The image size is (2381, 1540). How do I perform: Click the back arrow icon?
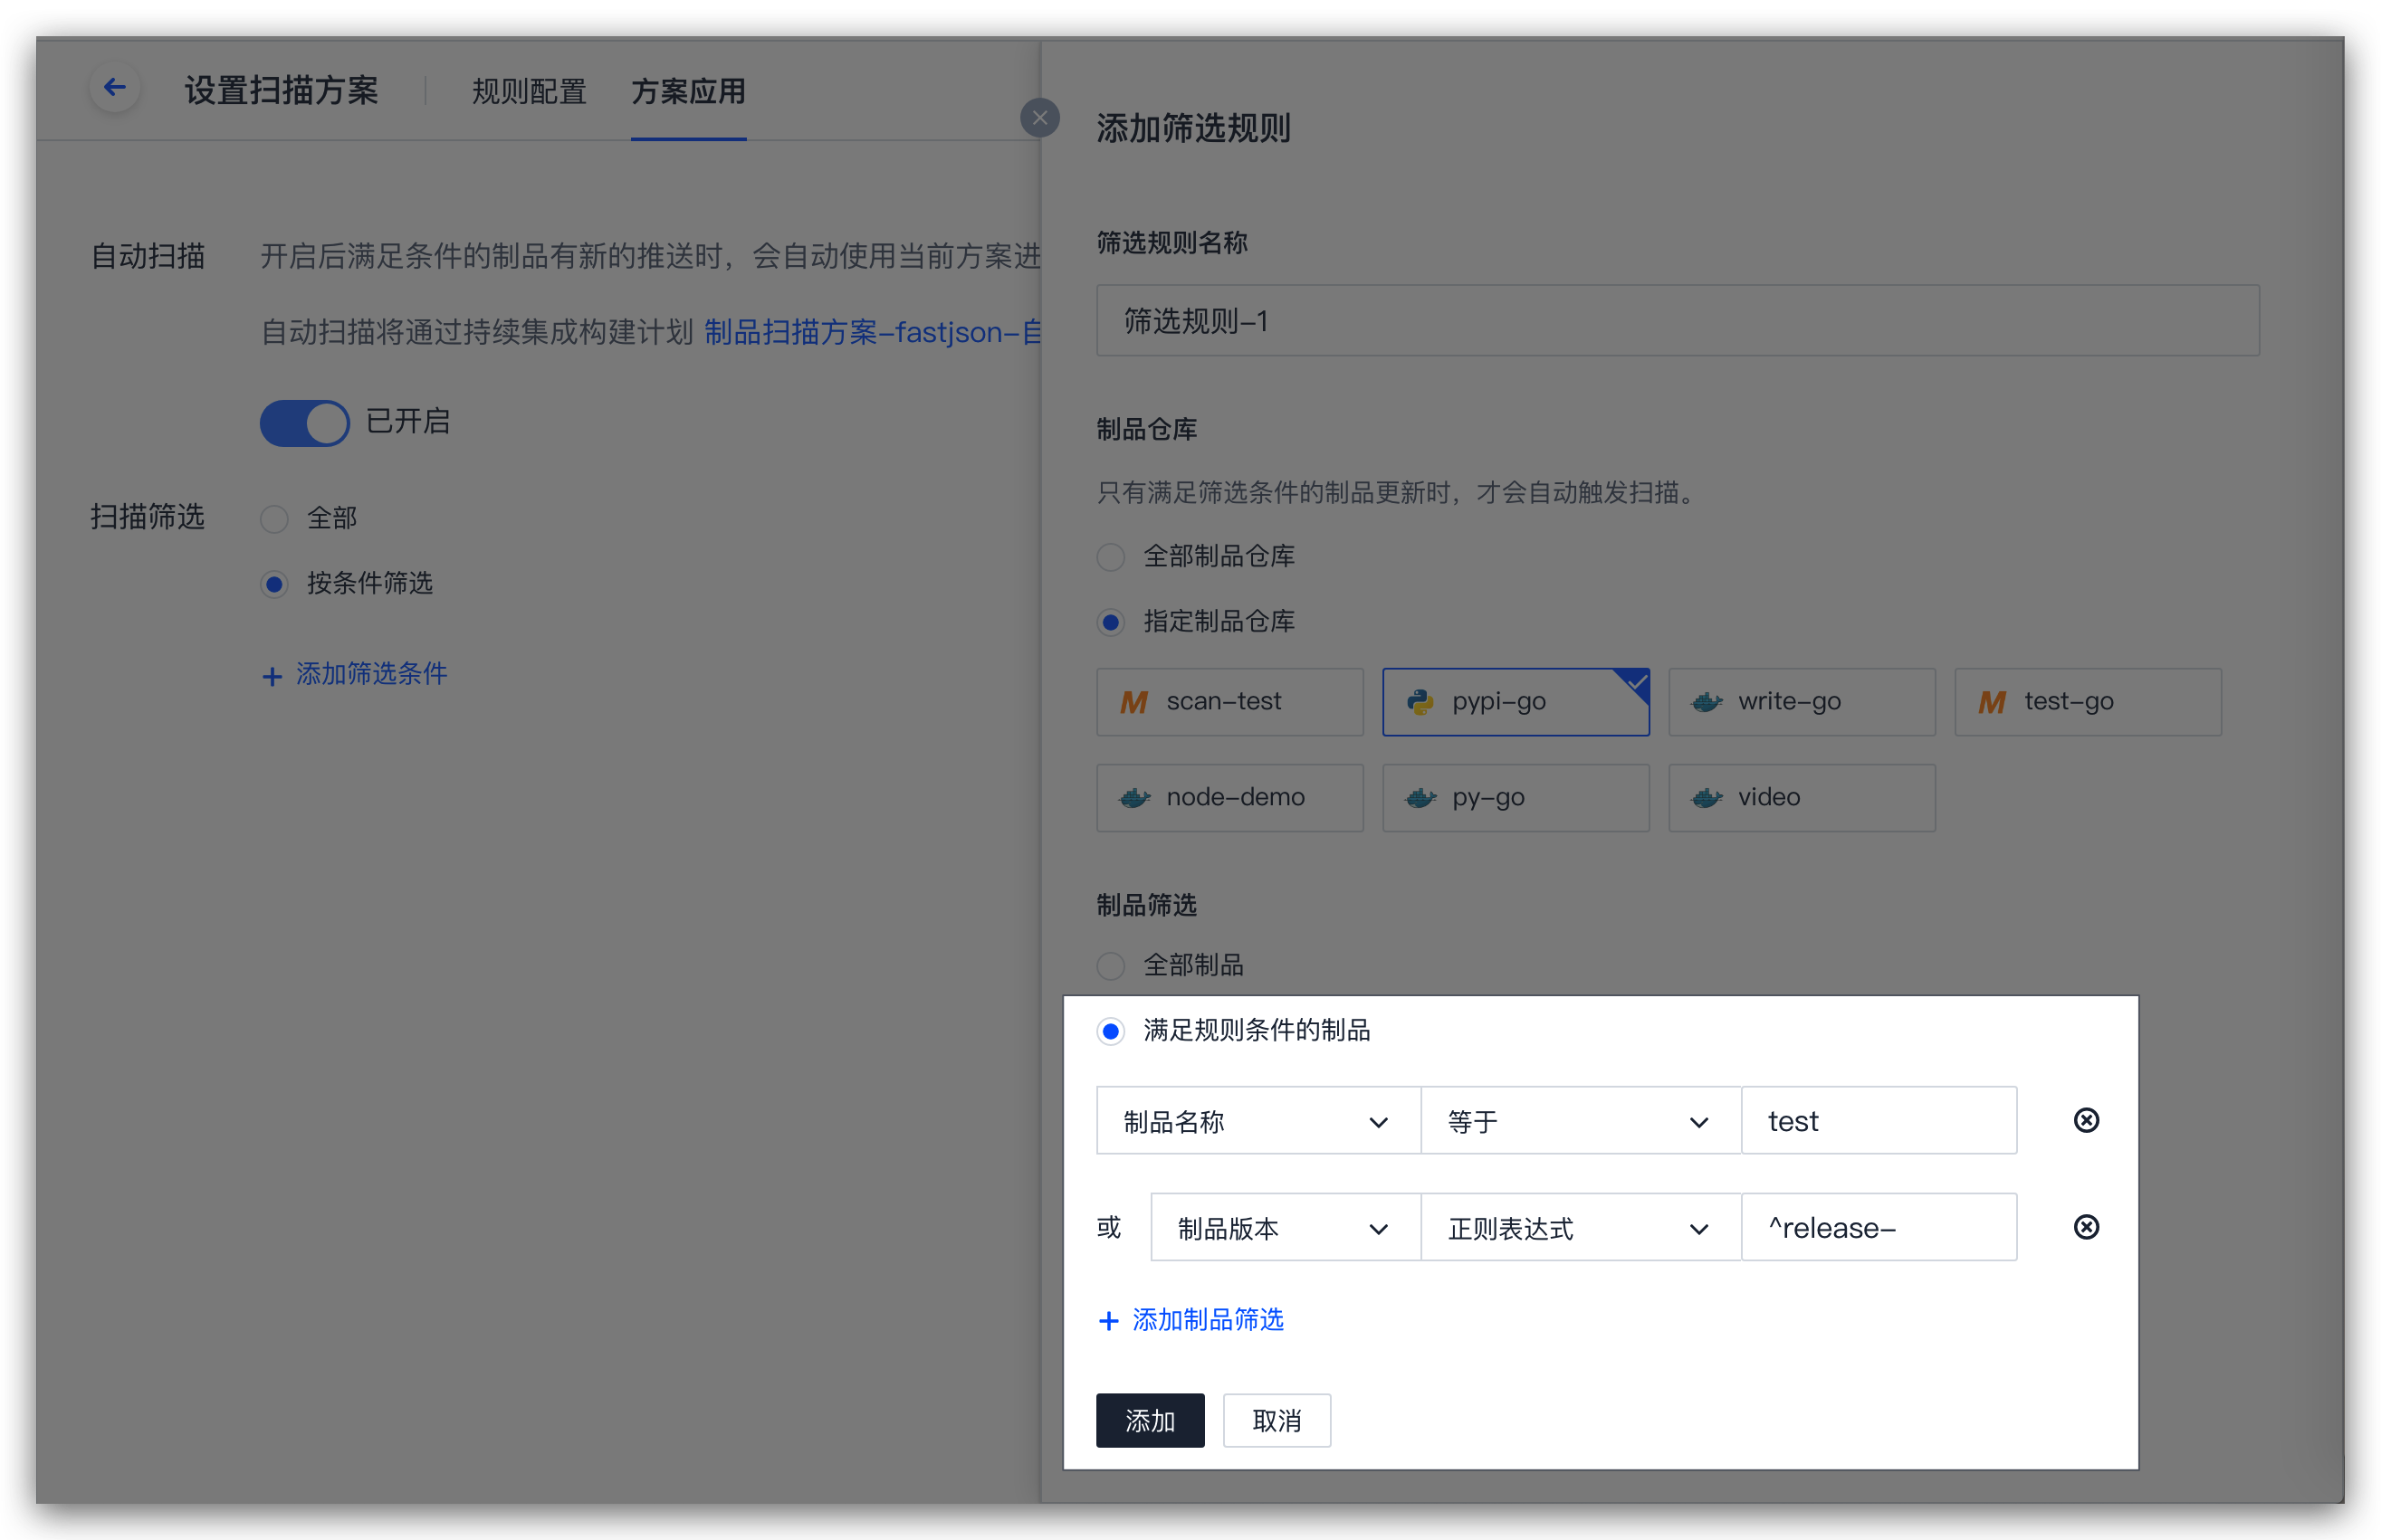click(x=114, y=88)
